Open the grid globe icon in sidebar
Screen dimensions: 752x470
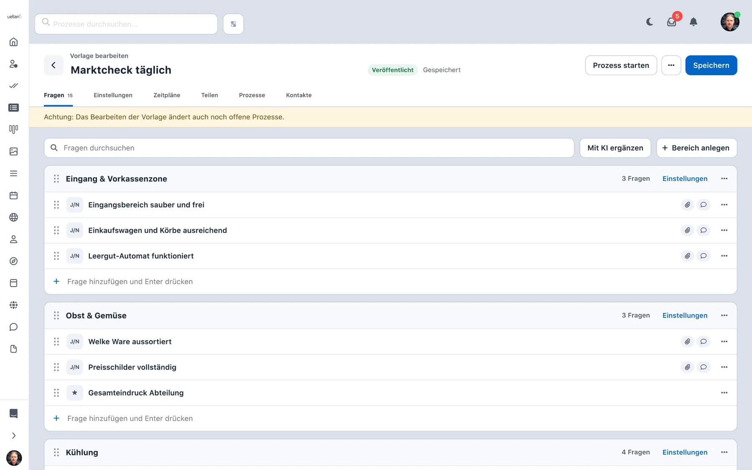pyautogui.click(x=13, y=305)
